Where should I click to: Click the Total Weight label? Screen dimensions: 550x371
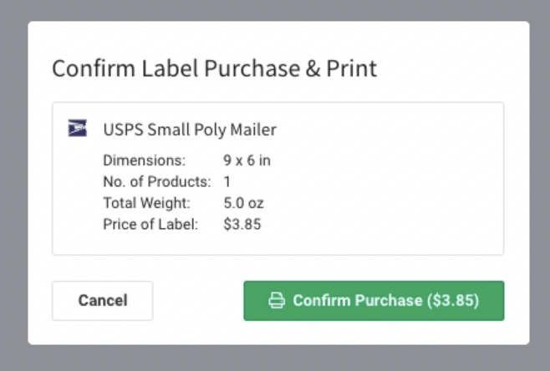pyautogui.click(x=146, y=203)
